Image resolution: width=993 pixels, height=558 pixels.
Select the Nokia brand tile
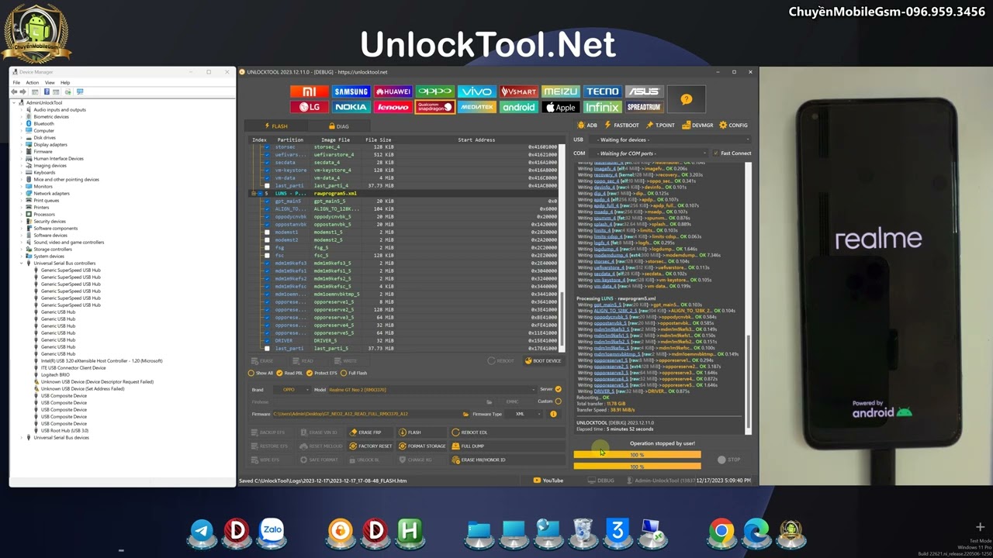click(351, 107)
